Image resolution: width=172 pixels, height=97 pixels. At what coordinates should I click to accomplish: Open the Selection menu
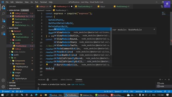pos(19,2)
